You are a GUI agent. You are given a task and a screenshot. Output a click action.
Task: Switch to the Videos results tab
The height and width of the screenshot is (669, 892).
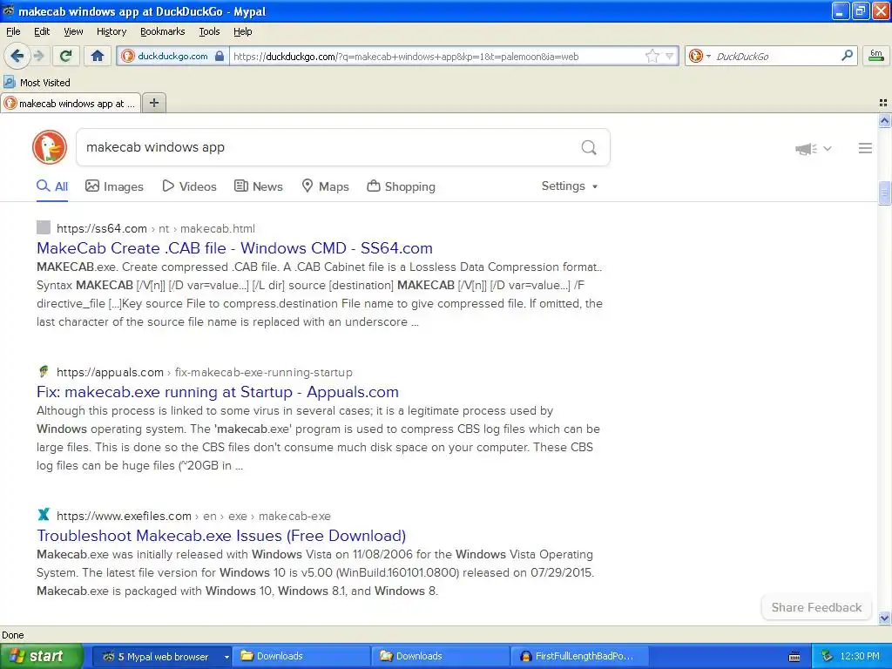[x=189, y=186]
